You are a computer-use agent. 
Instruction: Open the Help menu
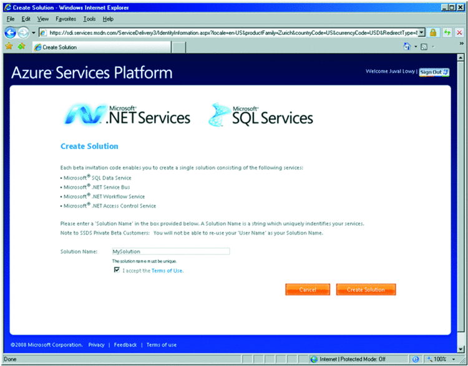108,19
